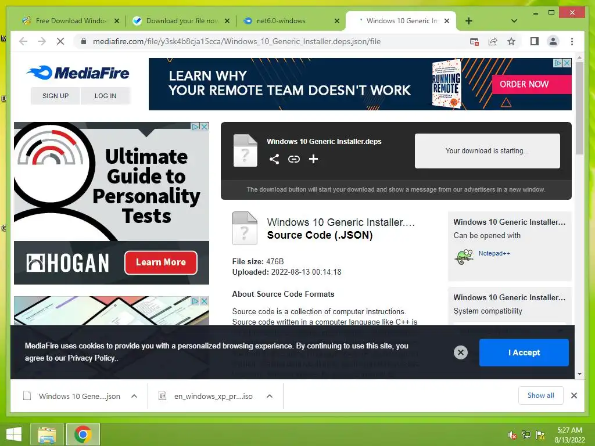The width and height of the screenshot is (595, 446).
Task: Open the Chrome profile avatar
Action: point(553,41)
